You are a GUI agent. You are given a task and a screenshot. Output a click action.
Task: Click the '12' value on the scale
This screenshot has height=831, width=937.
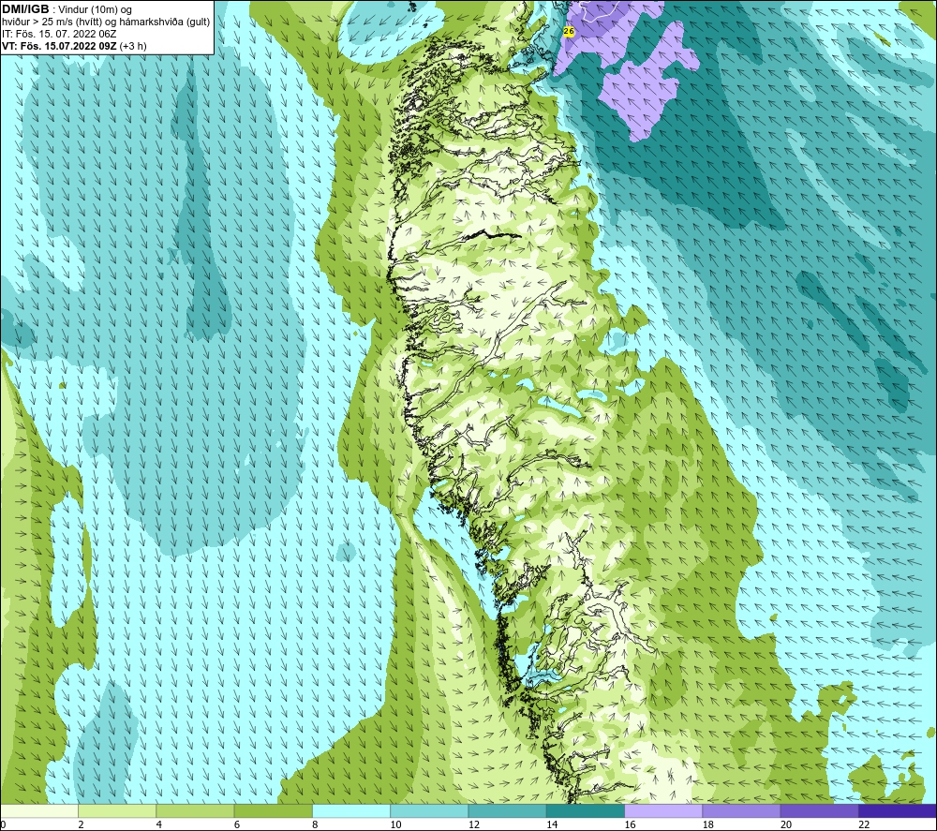(474, 824)
